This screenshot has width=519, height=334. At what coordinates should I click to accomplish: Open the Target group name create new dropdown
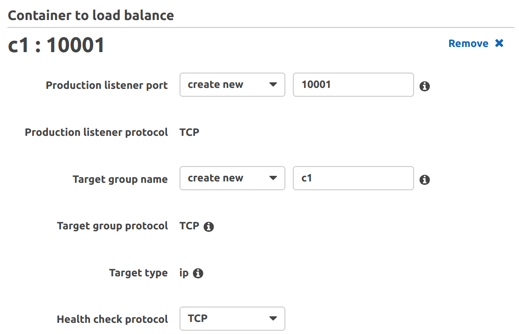tap(232, 178)
